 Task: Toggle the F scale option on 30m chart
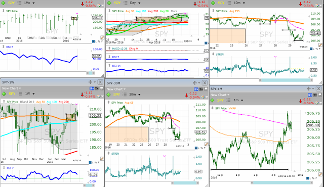[205, 148]
